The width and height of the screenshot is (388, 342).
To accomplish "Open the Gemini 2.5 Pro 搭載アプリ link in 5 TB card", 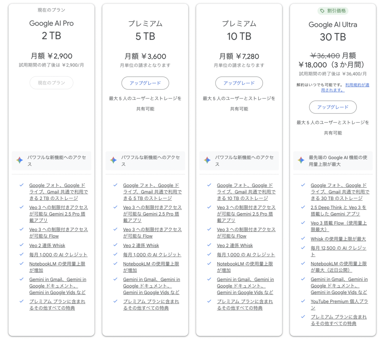I will pos(152,214).
